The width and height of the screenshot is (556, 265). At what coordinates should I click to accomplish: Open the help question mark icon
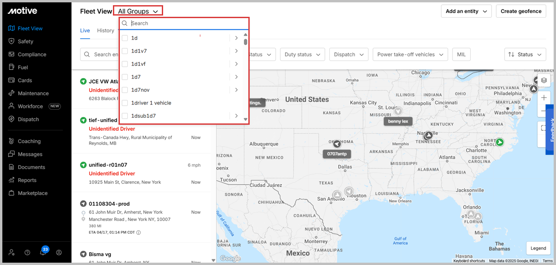27,252
